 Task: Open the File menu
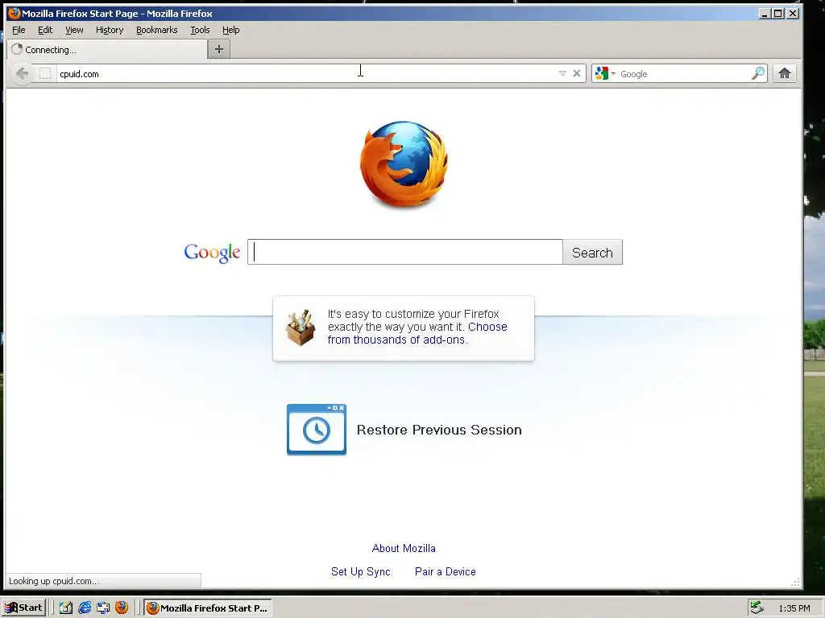point(19,30)
